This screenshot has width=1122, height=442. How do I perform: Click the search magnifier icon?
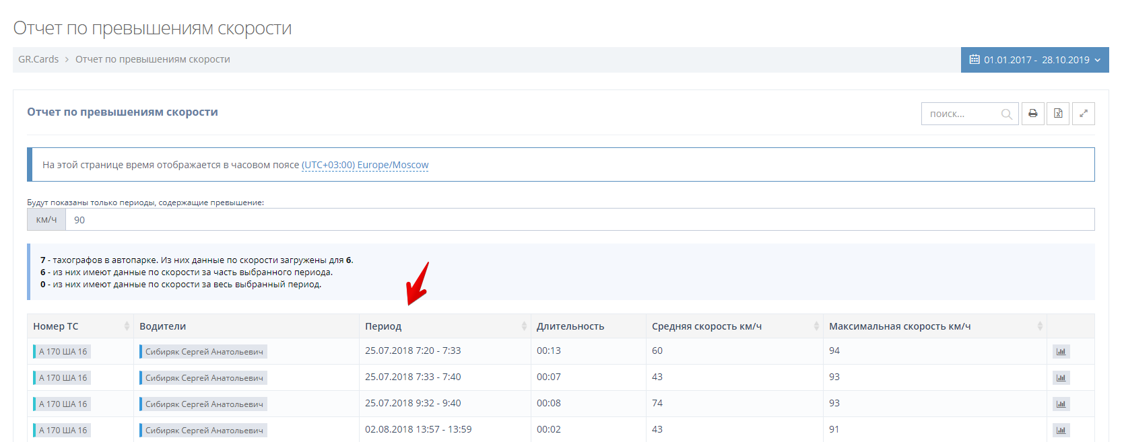tap(1006, 114)
